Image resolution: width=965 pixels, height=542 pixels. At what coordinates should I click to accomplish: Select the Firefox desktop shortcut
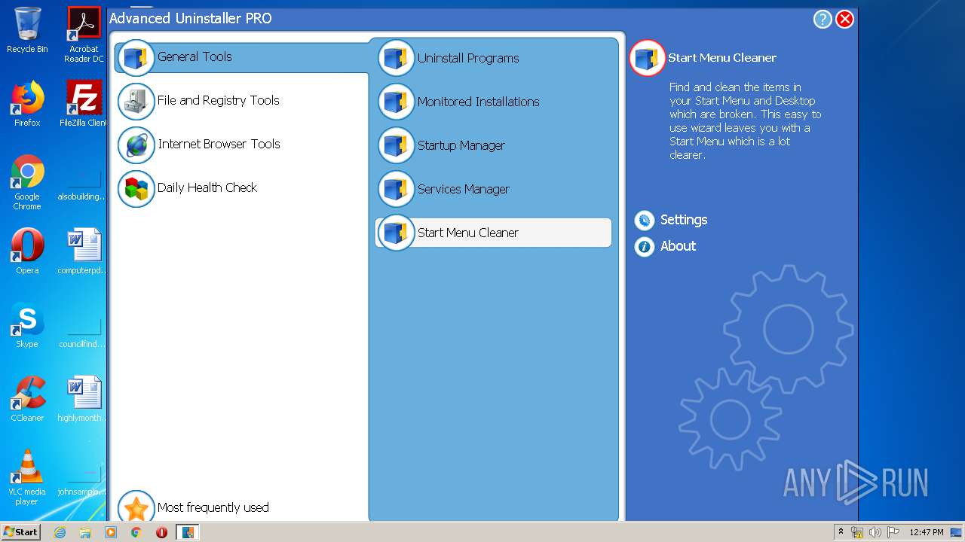click(27, 104)
